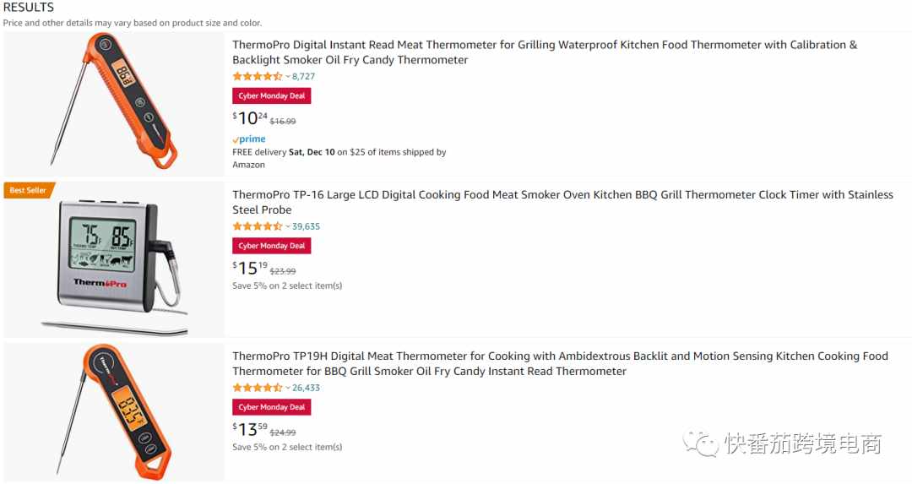Image resolution: width=912 pixels, height=484 pixels.
Task: Open the 8,727 reviews link
Action: point(304,76)
